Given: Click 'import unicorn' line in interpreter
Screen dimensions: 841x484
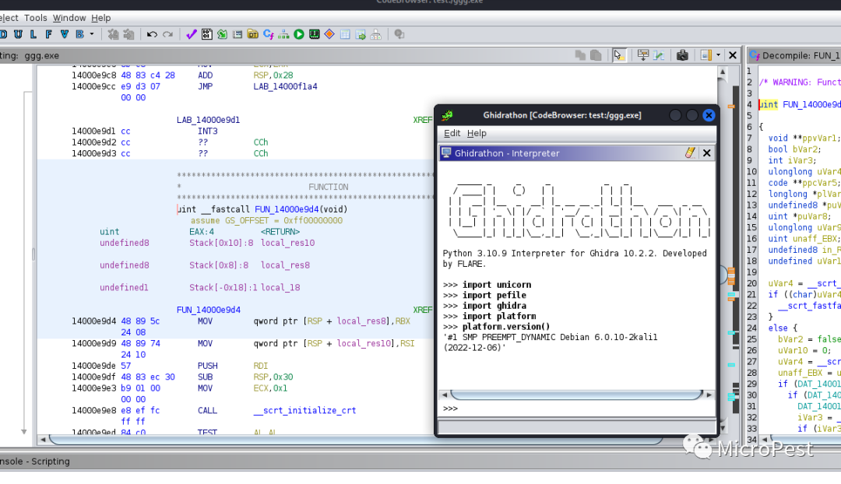Looking at the screenshot, I should pos(497,285).
